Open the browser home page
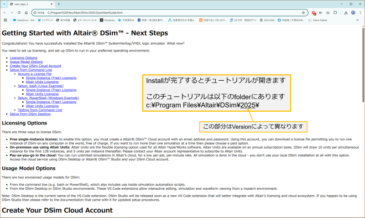Viewport: 365px width, 218px height. click(x=26, y=13)
